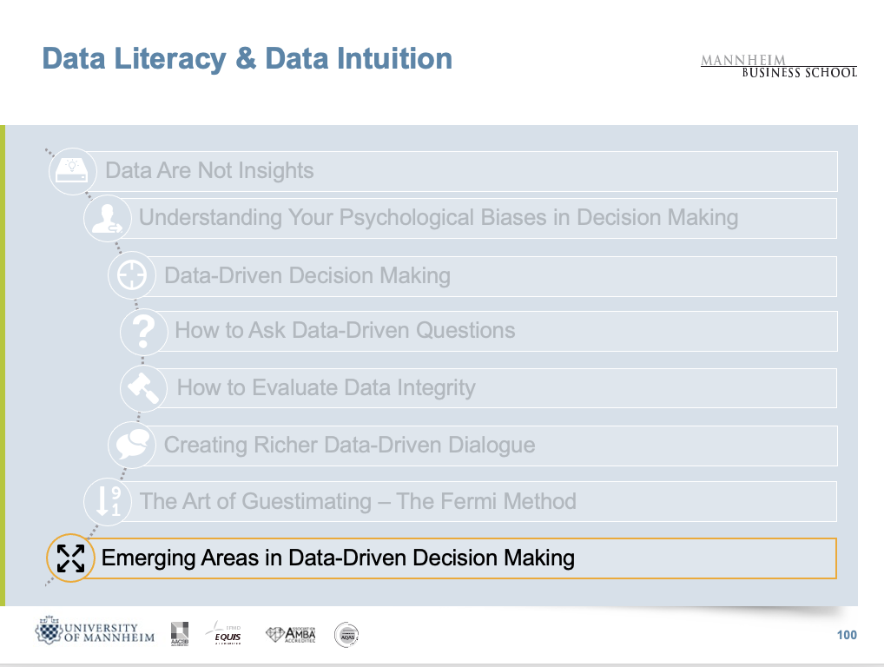Select highlighted 'Emerging Areas' section text
Screen dimensions: 884x667
[x=338, y=558]
